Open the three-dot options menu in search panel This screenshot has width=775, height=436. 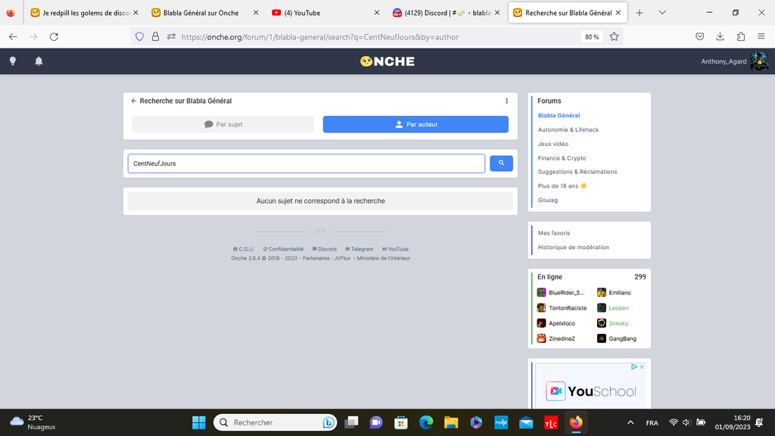(506, 101)
